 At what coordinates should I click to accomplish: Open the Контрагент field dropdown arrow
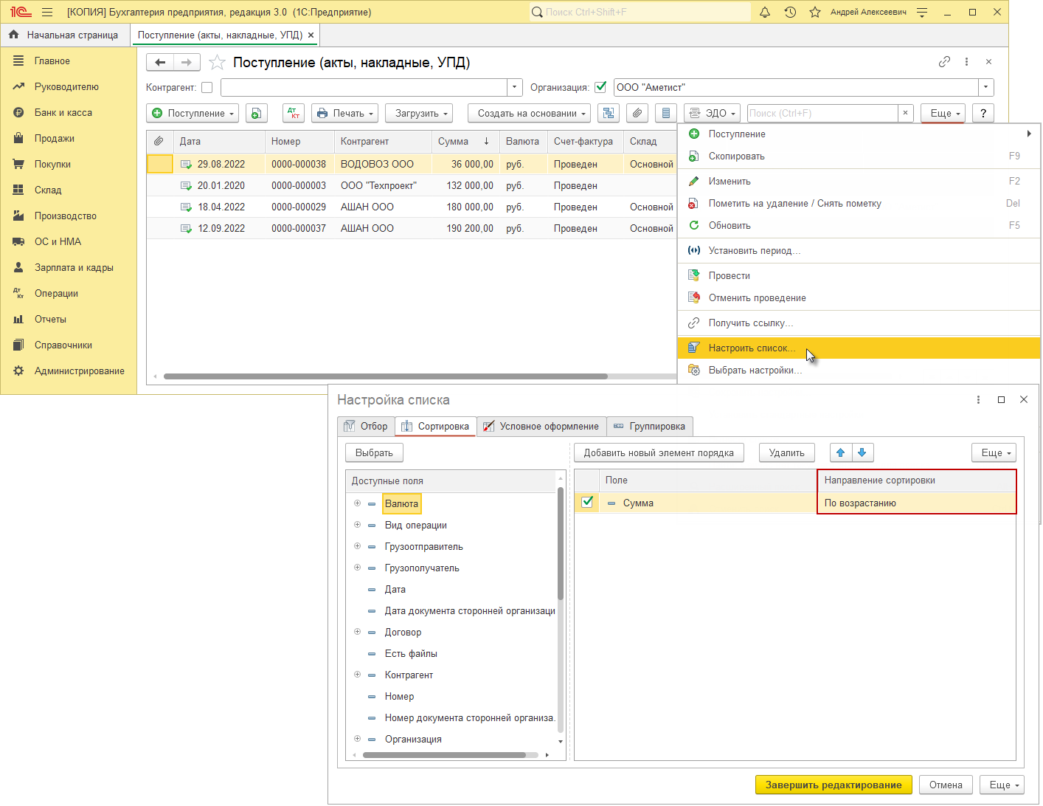(x=515, y=87)
